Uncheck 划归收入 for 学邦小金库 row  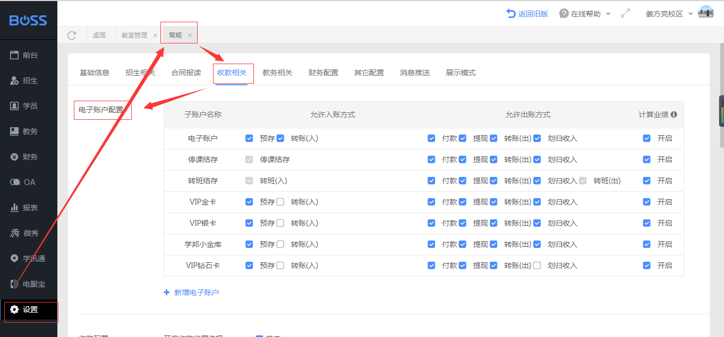[x=537, y=244]
